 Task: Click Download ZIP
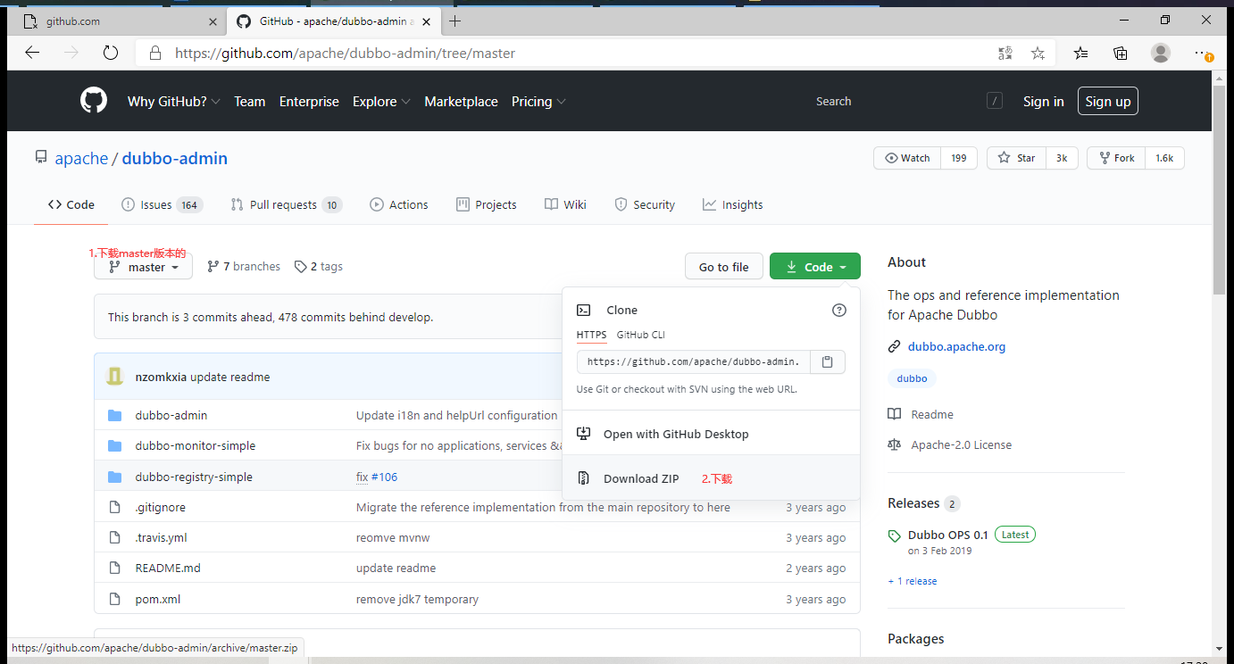pos(712,478)
